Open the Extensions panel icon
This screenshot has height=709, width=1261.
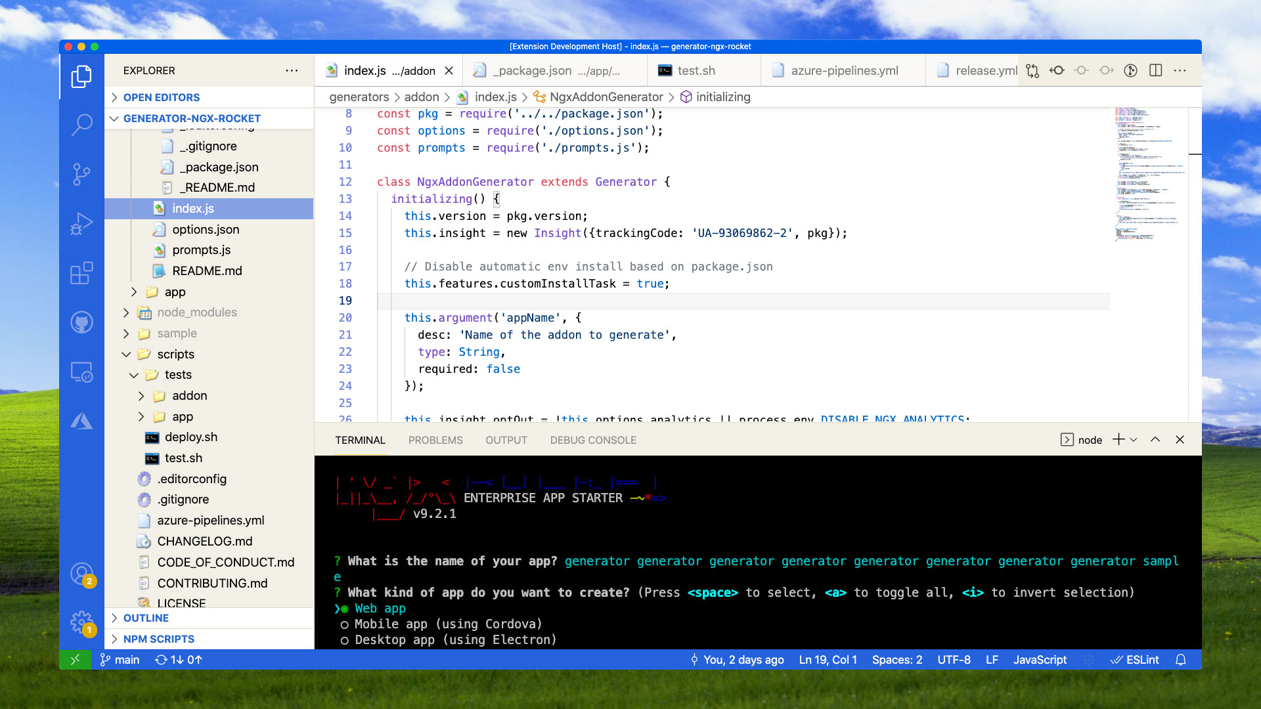coord(82,274)
